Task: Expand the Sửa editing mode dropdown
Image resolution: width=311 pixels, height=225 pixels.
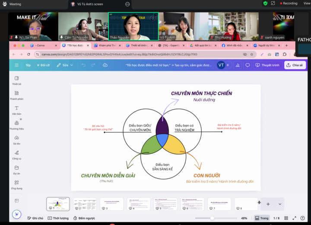Action: point(65,65)
